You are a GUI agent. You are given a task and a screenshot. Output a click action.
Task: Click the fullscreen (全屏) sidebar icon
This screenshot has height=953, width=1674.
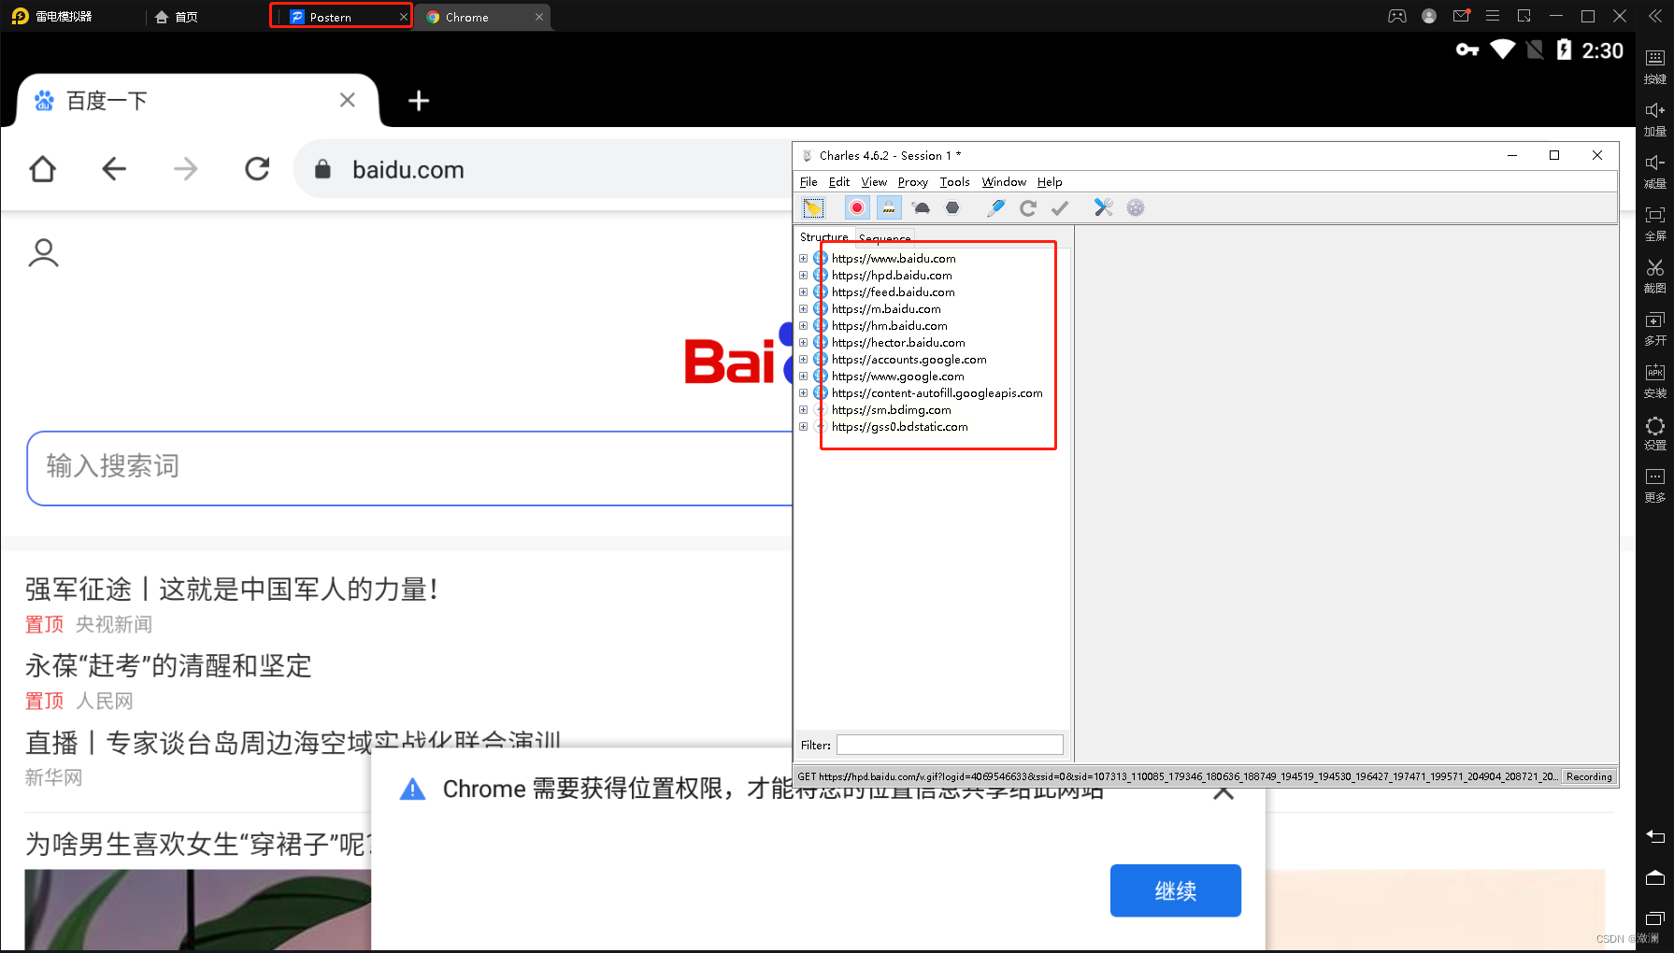pos(1655,223)
